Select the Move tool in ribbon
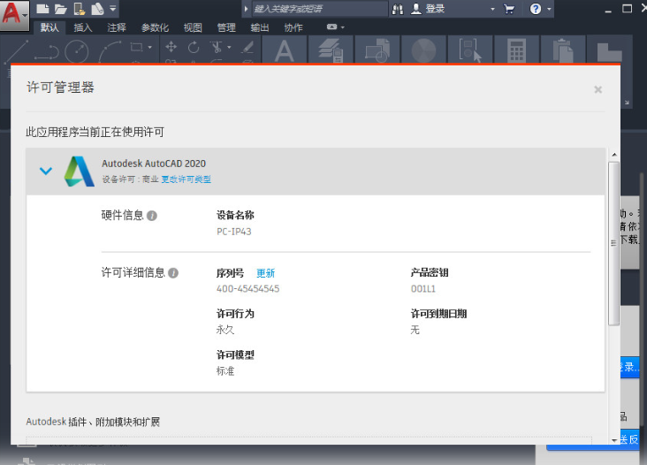The height and width of the screenshot is (465, 647). tap(171, 47)
